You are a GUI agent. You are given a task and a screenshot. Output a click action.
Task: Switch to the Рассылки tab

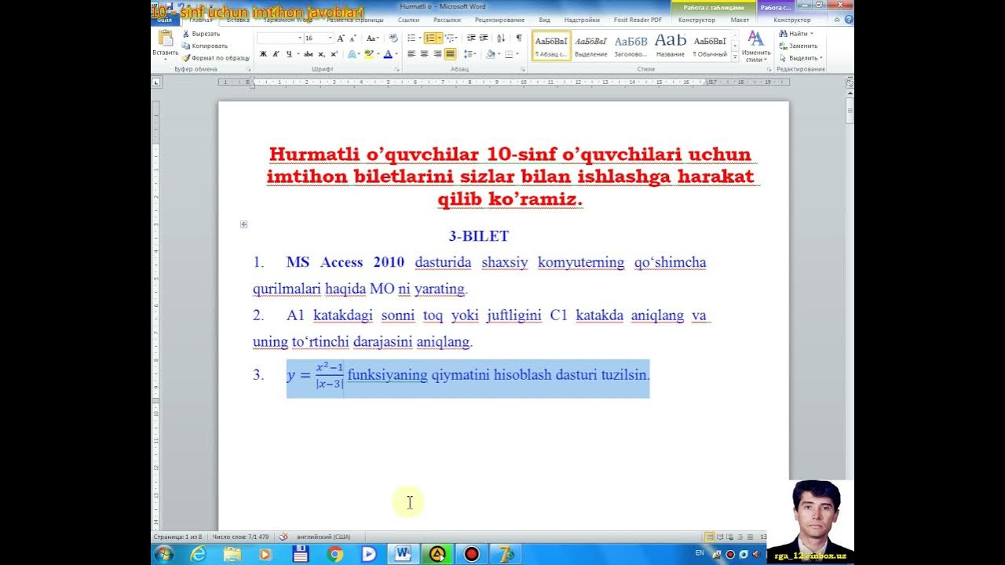pos(447,20)
